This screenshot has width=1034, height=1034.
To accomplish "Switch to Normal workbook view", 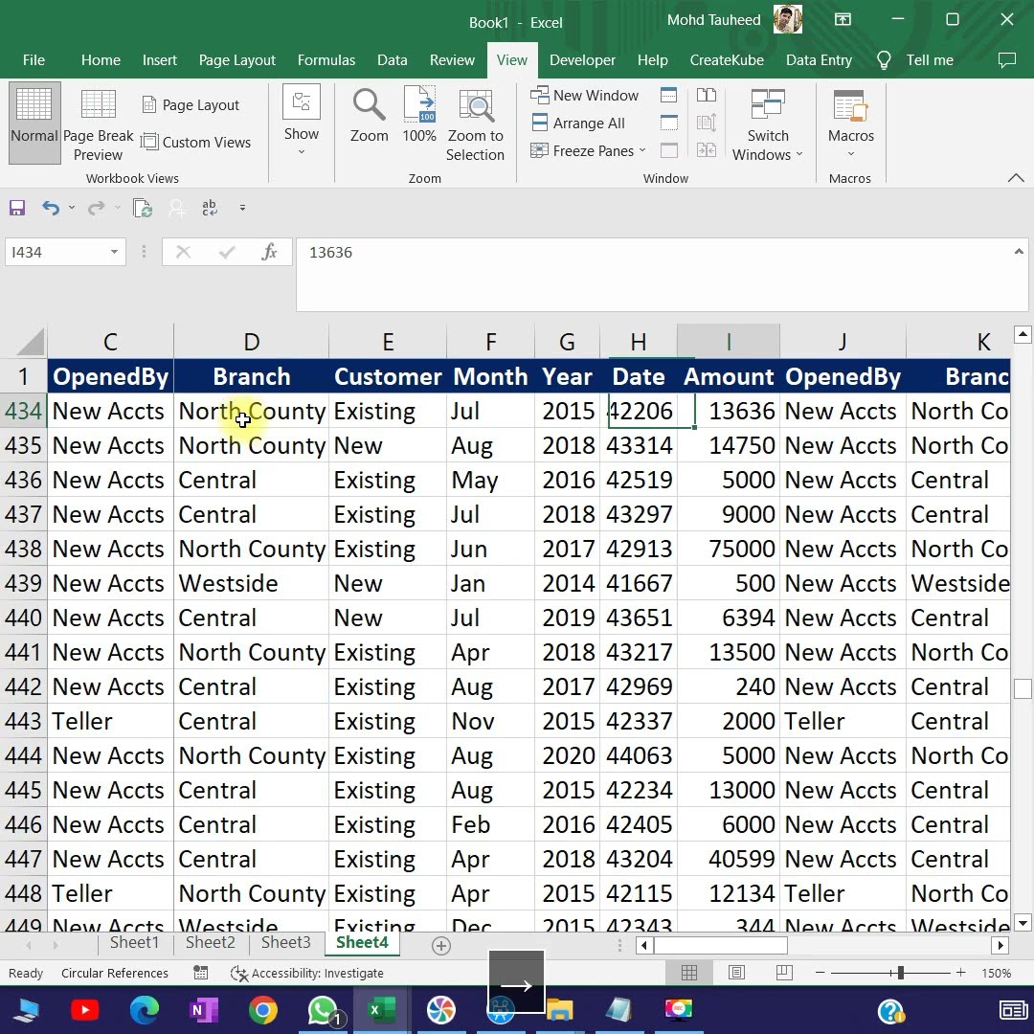I will click(x=34, y=123).
